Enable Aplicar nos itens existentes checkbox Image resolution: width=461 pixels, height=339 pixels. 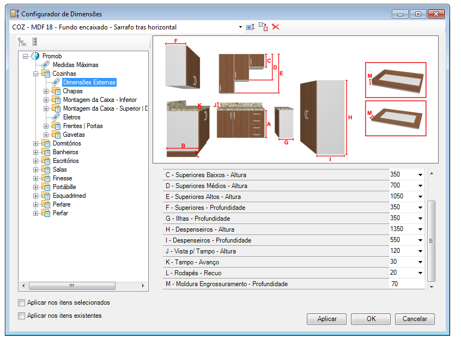pos(21,316)
